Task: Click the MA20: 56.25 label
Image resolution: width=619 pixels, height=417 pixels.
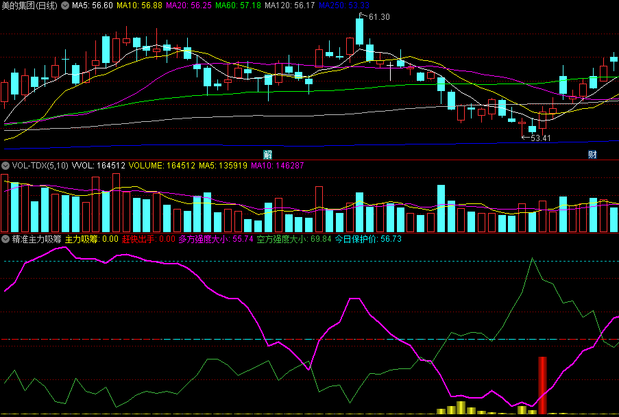Action: [189, 5]
